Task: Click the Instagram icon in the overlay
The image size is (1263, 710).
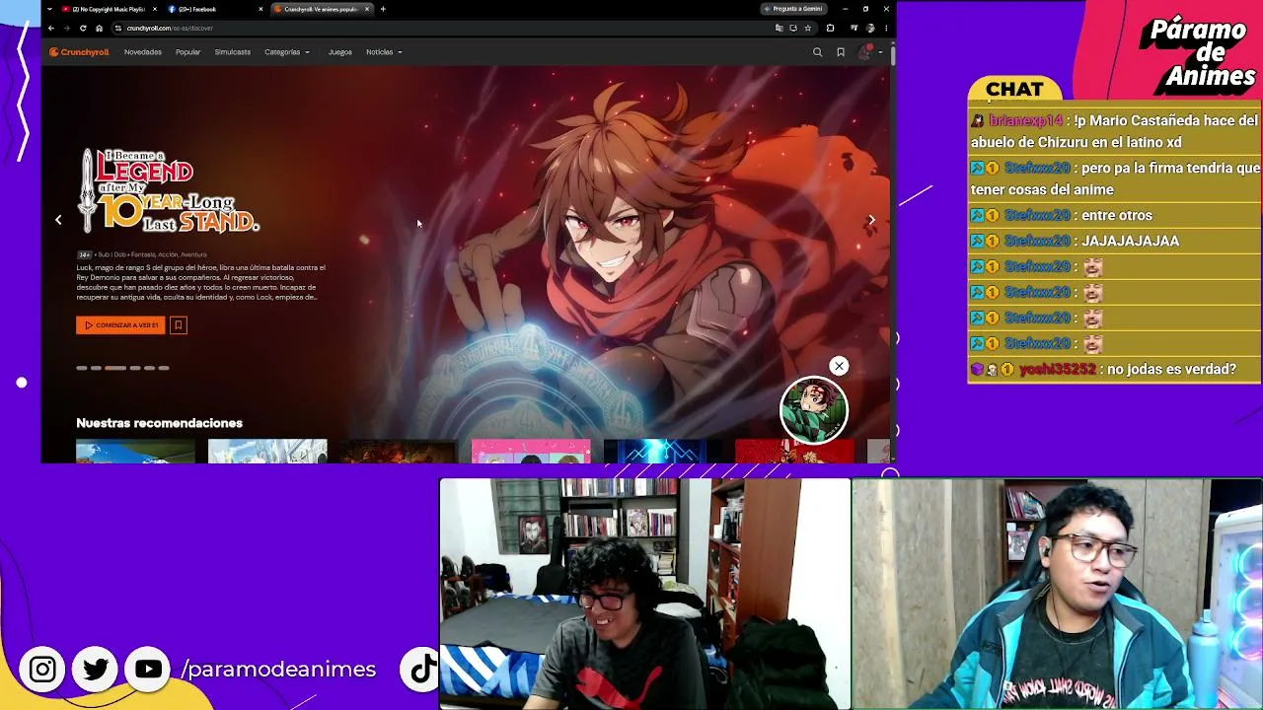Action: click(42, 670)
